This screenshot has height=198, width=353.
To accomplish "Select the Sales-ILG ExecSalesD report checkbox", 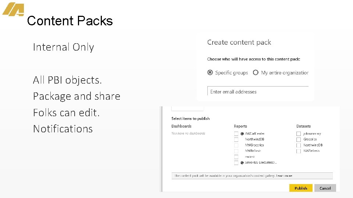I will click(236, 163).
